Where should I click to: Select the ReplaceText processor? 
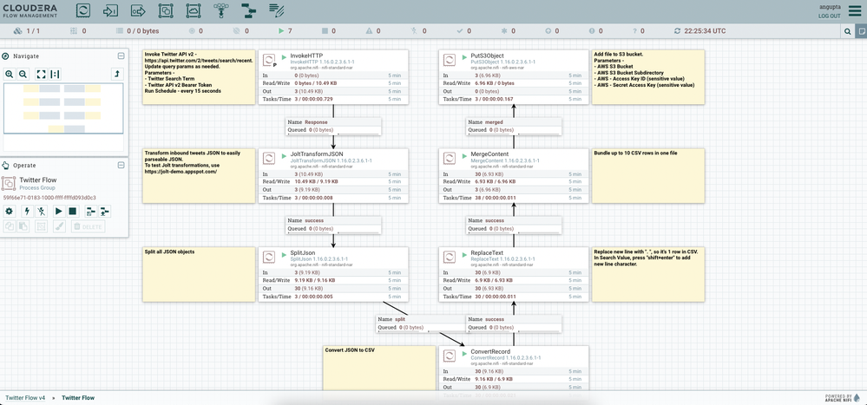pos(514,274)
